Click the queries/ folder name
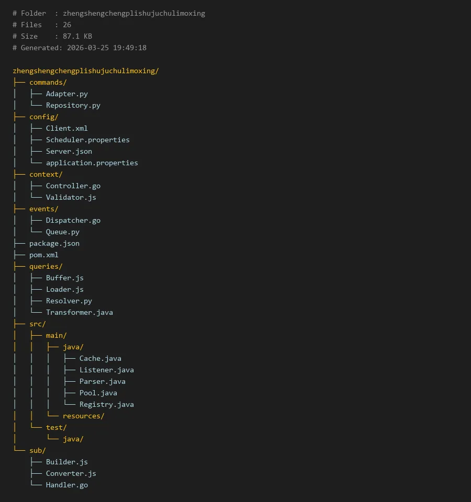 pos(46,266)
